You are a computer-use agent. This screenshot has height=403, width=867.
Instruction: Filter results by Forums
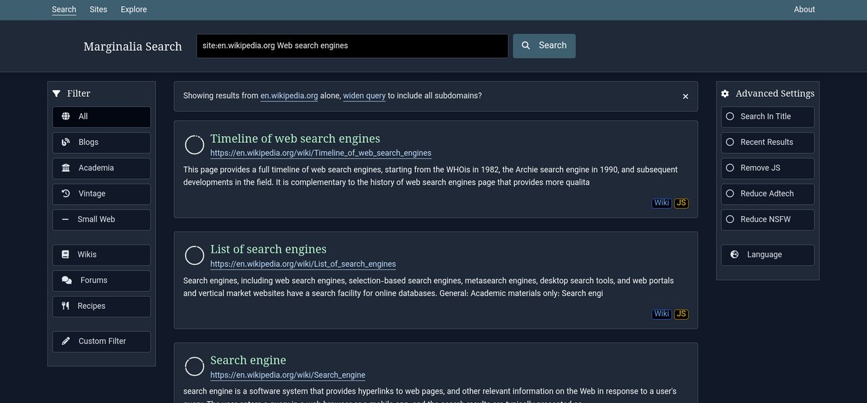tap(102, 280)
